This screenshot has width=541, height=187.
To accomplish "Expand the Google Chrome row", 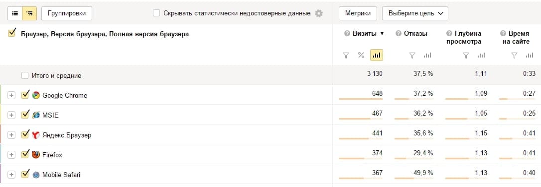I will (11, 95).
